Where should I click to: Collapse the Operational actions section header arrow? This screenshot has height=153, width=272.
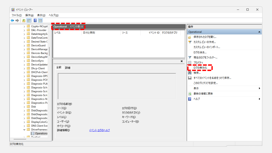point(259,32)
